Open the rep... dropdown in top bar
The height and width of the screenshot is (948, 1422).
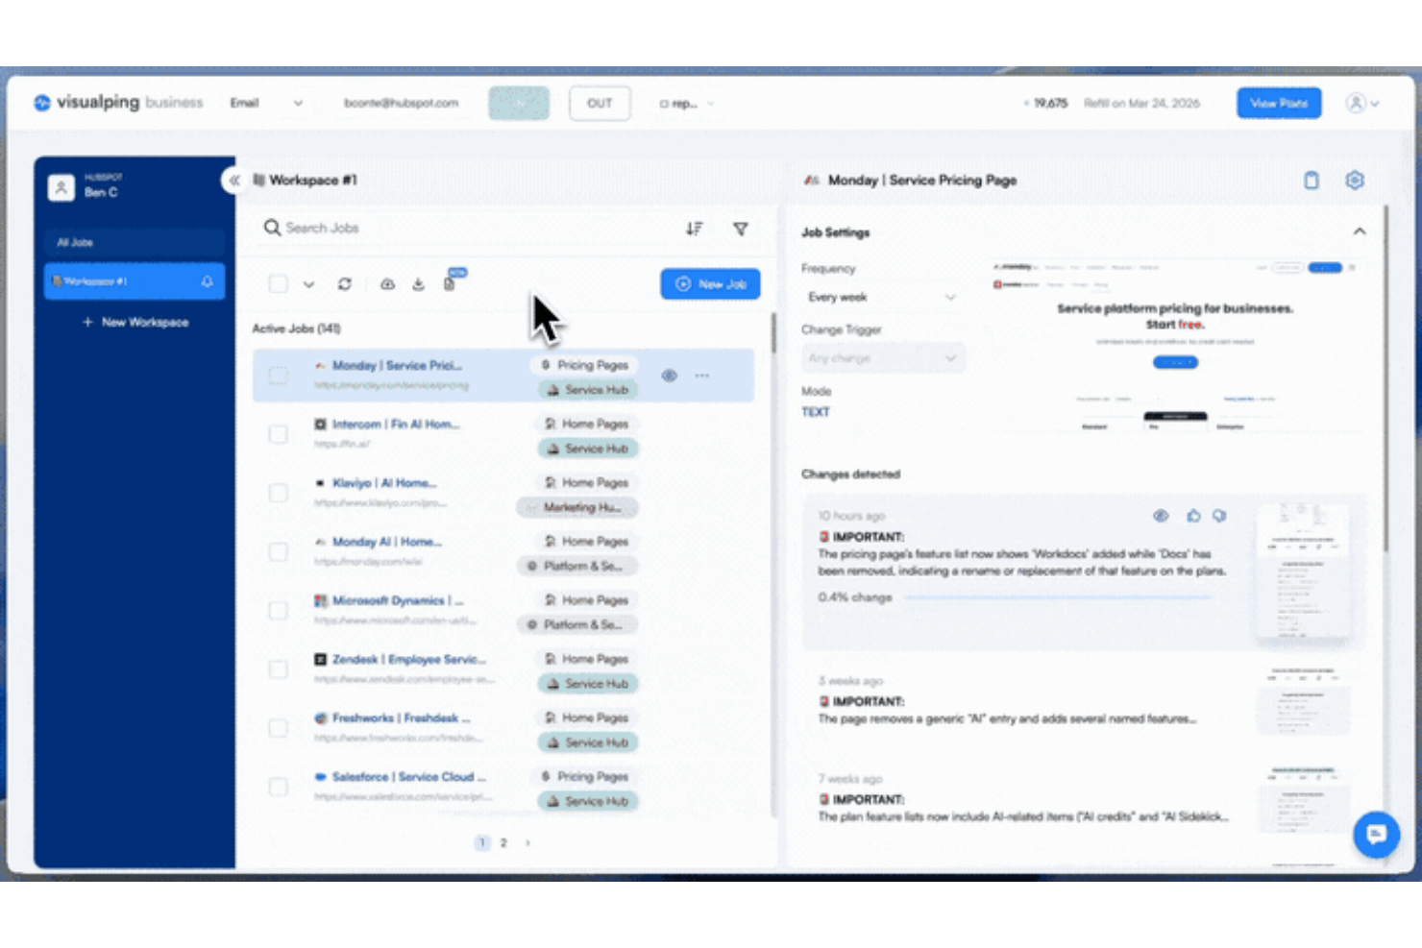tap(687, 104)
